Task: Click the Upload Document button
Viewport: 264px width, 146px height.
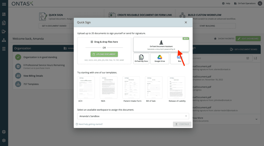Action: point(104,54)
